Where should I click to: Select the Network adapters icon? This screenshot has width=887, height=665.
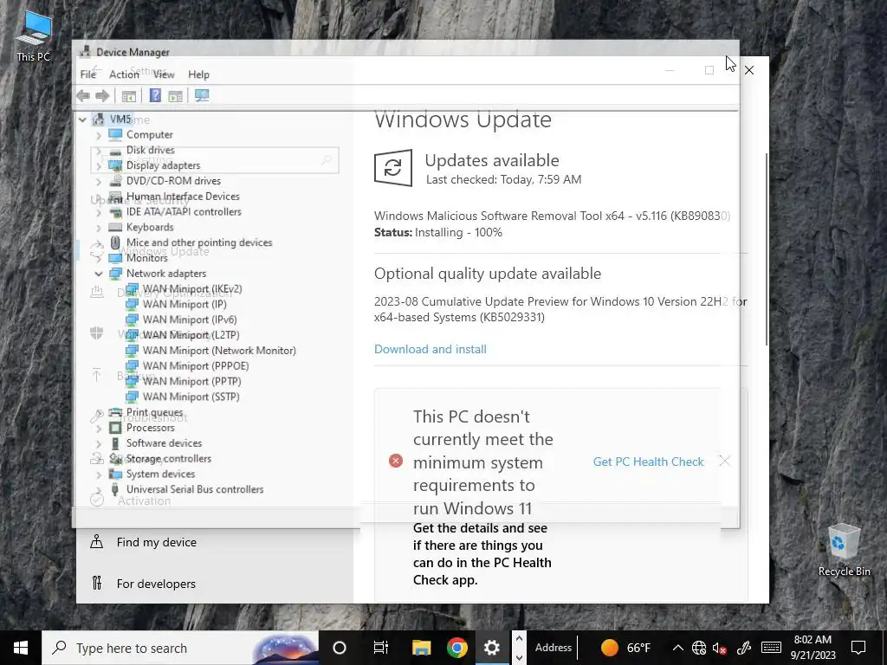[115, 274]
